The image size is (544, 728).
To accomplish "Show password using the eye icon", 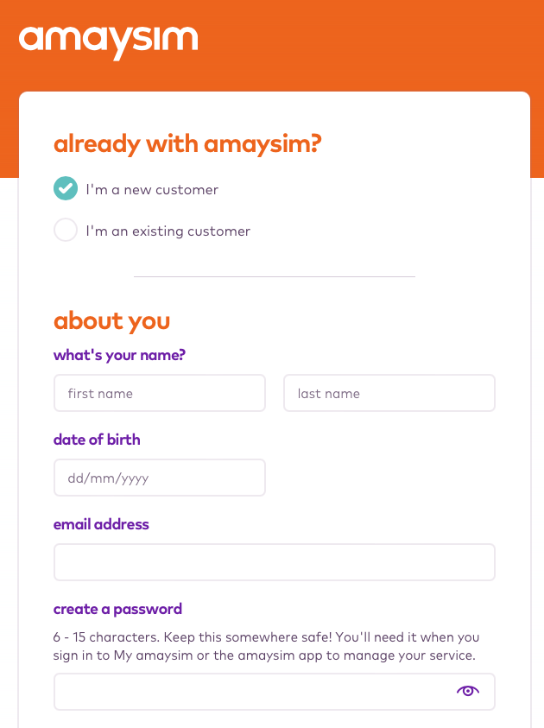I will tap(467, 691).
